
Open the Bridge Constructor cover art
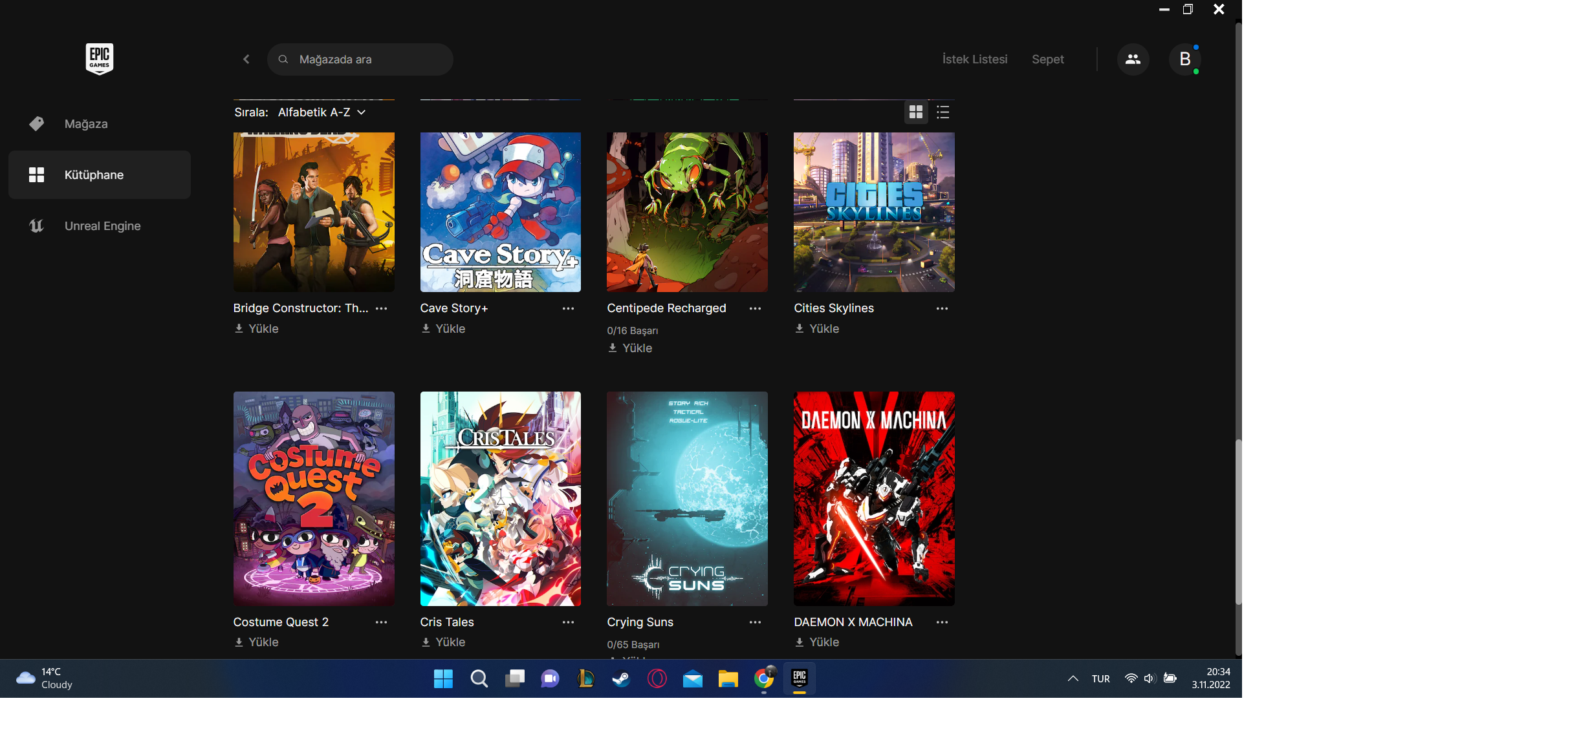[314, 212]
